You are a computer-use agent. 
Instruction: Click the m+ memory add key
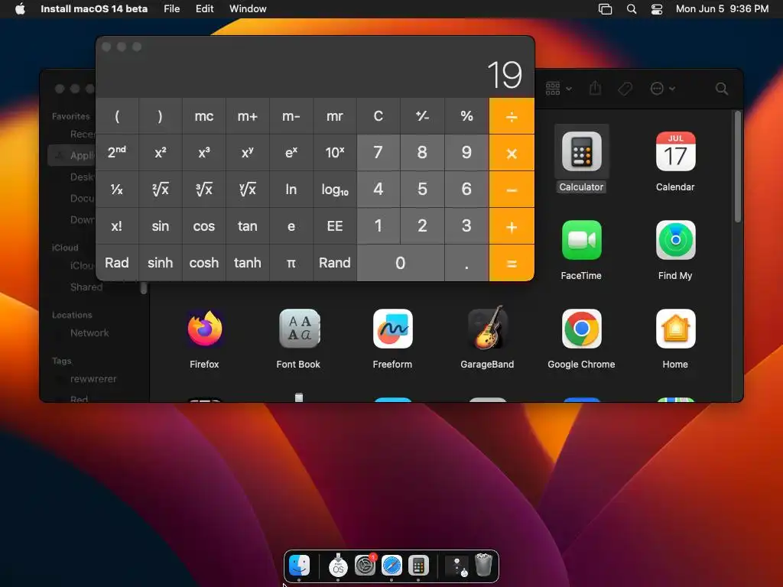coord(247,116)
